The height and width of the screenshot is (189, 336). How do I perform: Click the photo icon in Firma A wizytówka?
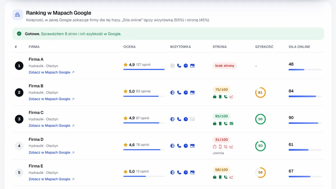pyautogui.click(x=192, y=66)
